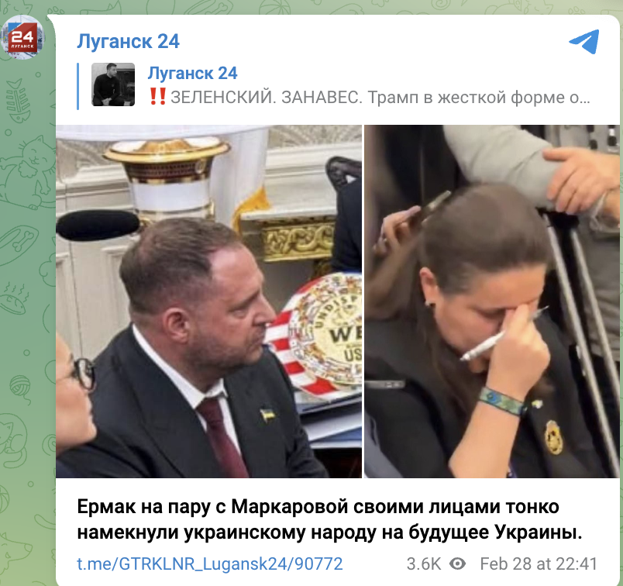
Task: Click the Feb 28 at 22:41 timestamp
Action: pos(539,564)
